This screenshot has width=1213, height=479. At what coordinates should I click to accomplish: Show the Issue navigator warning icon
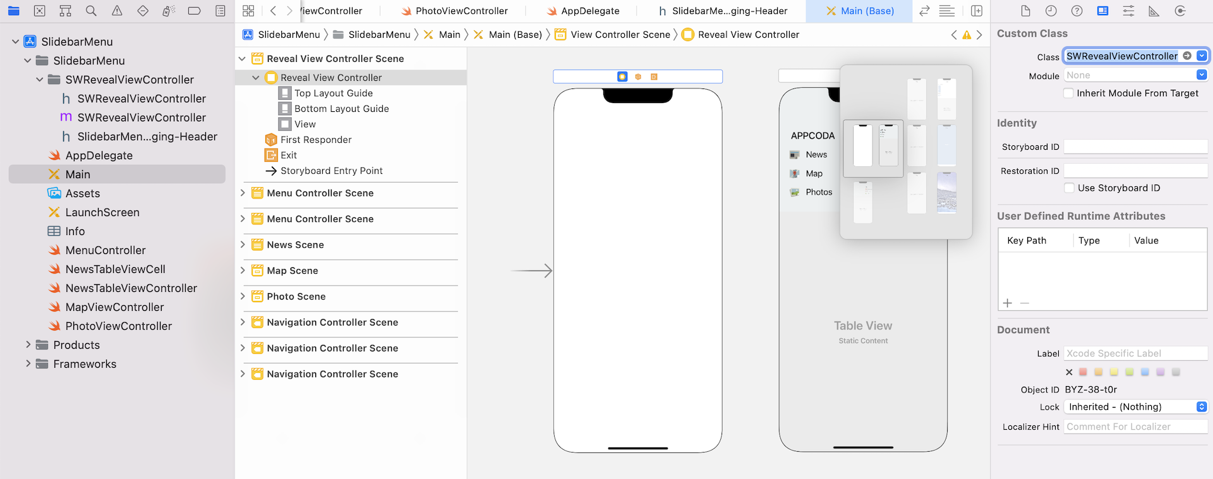(x=117, y=11)
